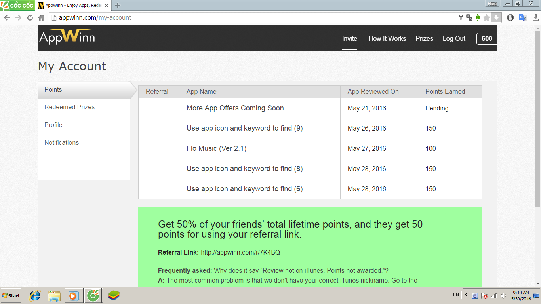Image resolution: width=541 pixels, height=304 pixels.
Task: Open the ad blocker hand extension
Action: (x=511, y=17)
